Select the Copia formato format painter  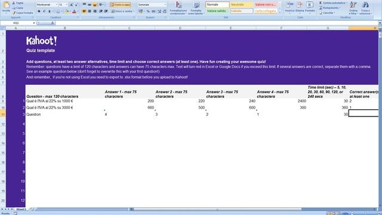[x=23, y=13]
